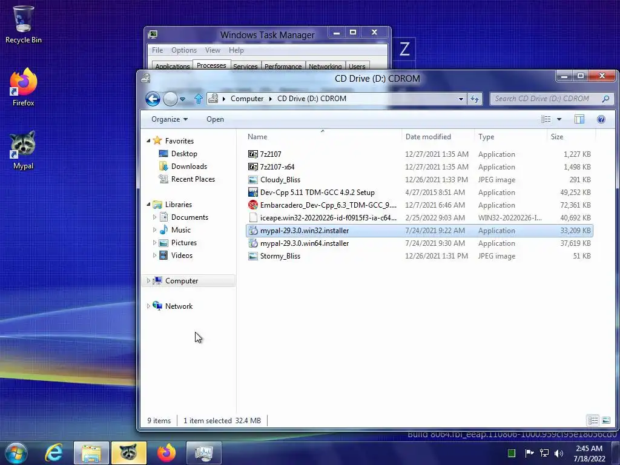Show the preview pane
This screenshot has width=620, height=465.
click(x=579, y=119)
